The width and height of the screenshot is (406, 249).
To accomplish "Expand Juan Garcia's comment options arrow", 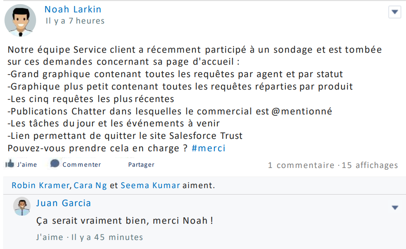I will [395, 208].
